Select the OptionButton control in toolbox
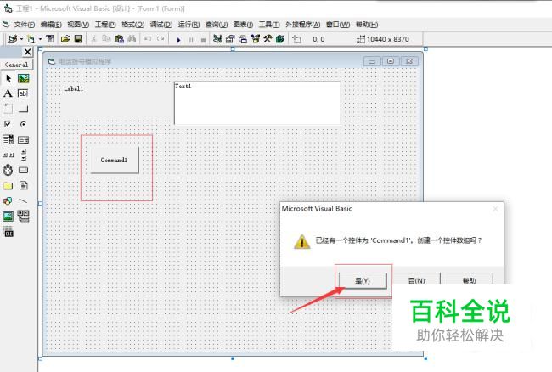The width and height of the screenshot is (552, 372). click(24, 124)
